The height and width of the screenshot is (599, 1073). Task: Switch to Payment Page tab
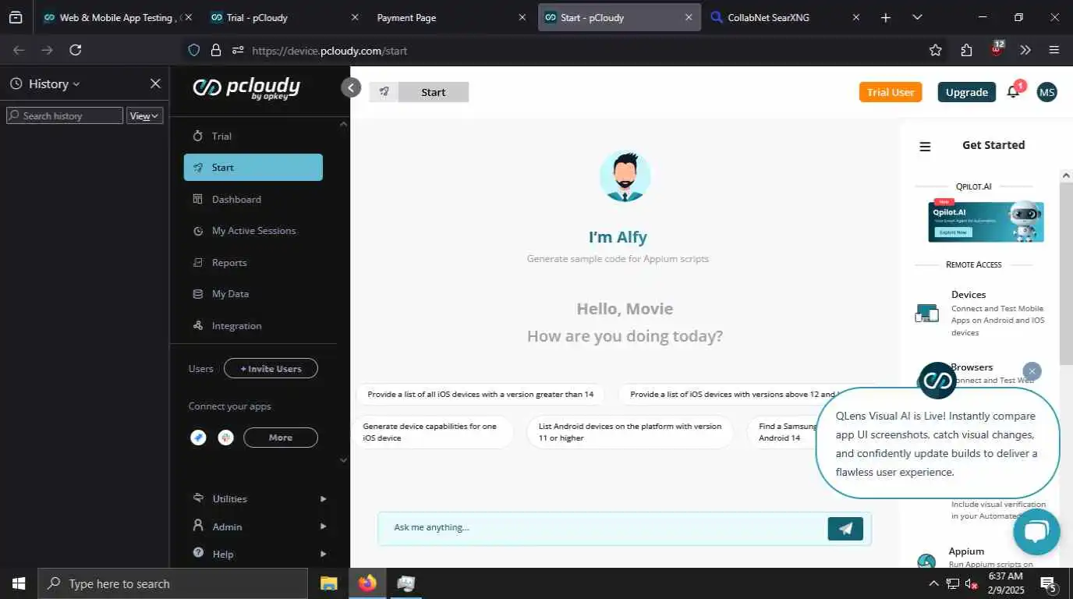pyautogui.click(x=452, y=17)
